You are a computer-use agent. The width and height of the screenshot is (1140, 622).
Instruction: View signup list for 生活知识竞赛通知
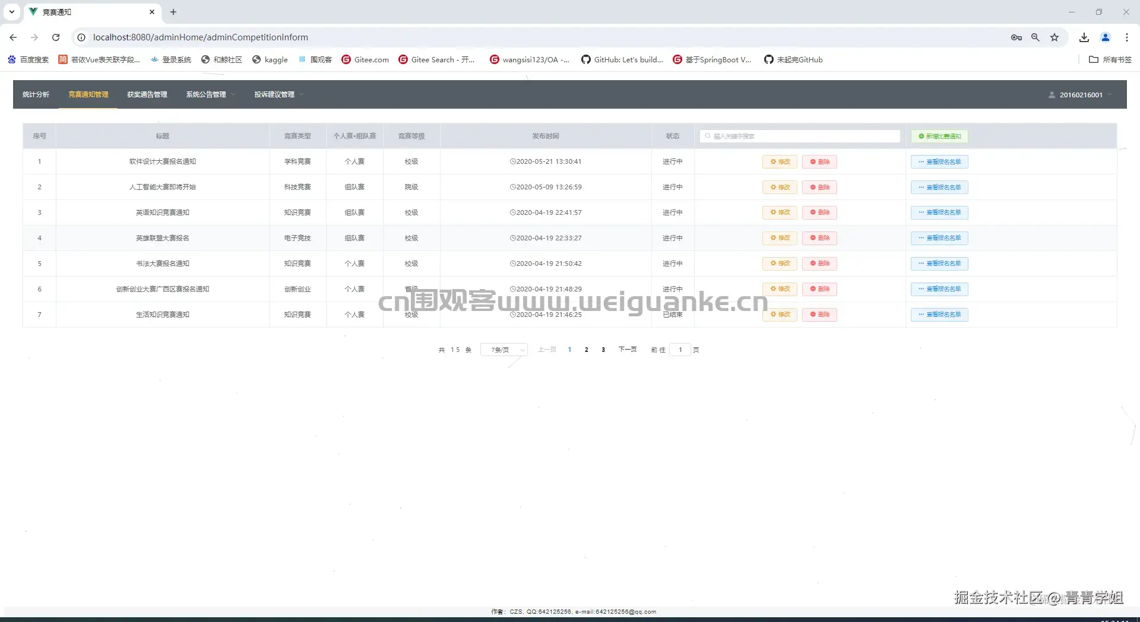[x=939, y=315]
